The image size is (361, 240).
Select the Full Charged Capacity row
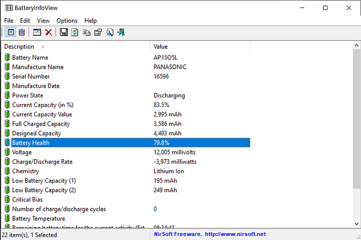127,124
